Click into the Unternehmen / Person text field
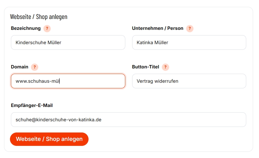This screenshot has height=158, width=259. click(189, 43)
